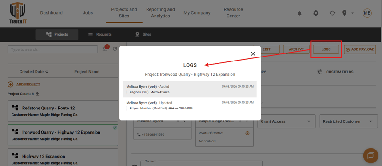Add a point of contact
382x166 pixels.
[x=247, y=133]
